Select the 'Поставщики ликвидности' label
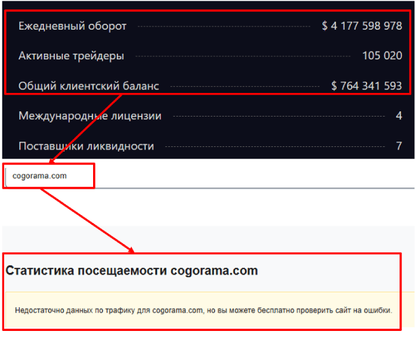This screenshot has width=415, height=341. [87, 146]
